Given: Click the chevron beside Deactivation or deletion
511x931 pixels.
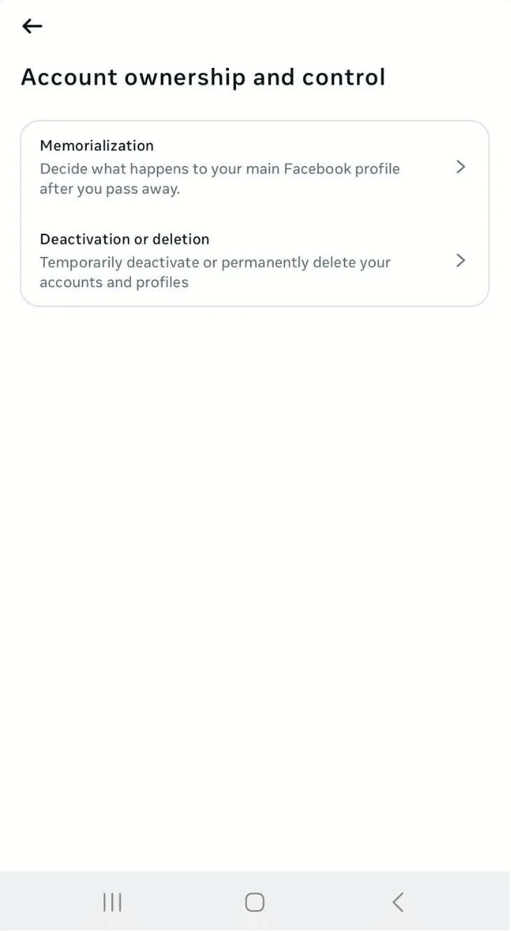Looking at the screenshot, I should pos(461,260).
